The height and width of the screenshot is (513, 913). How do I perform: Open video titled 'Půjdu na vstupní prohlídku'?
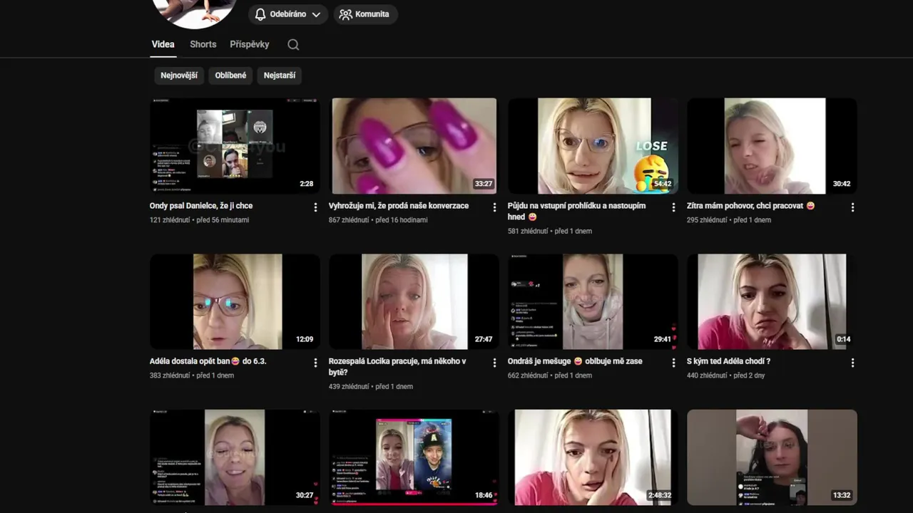tap(576, 211)
